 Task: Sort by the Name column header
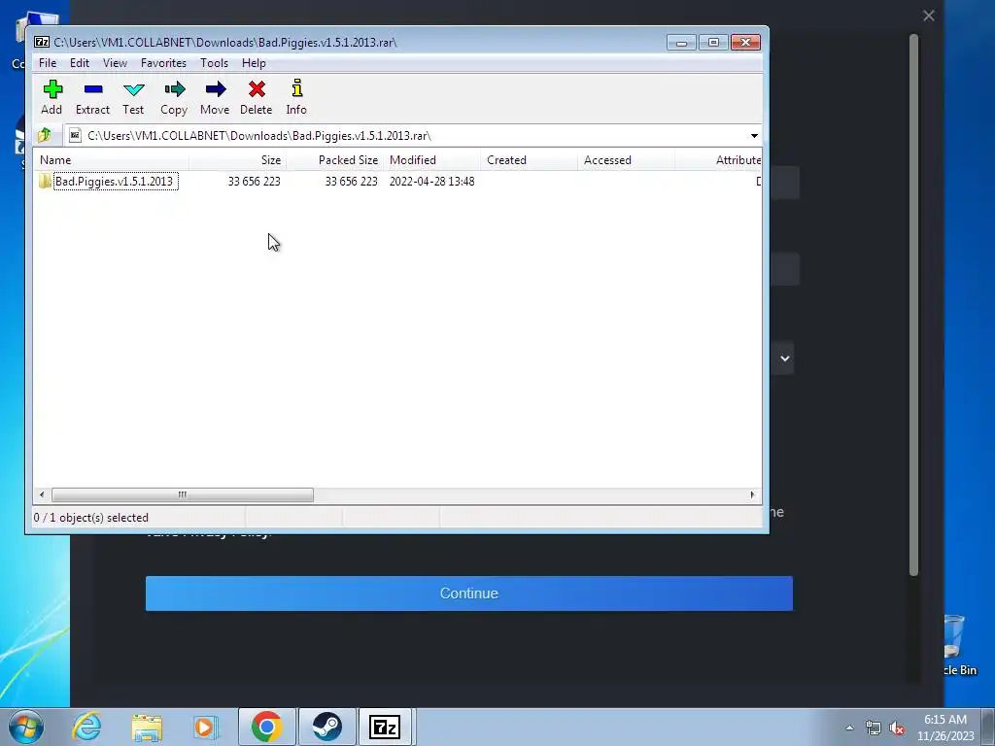pos(111,160)
